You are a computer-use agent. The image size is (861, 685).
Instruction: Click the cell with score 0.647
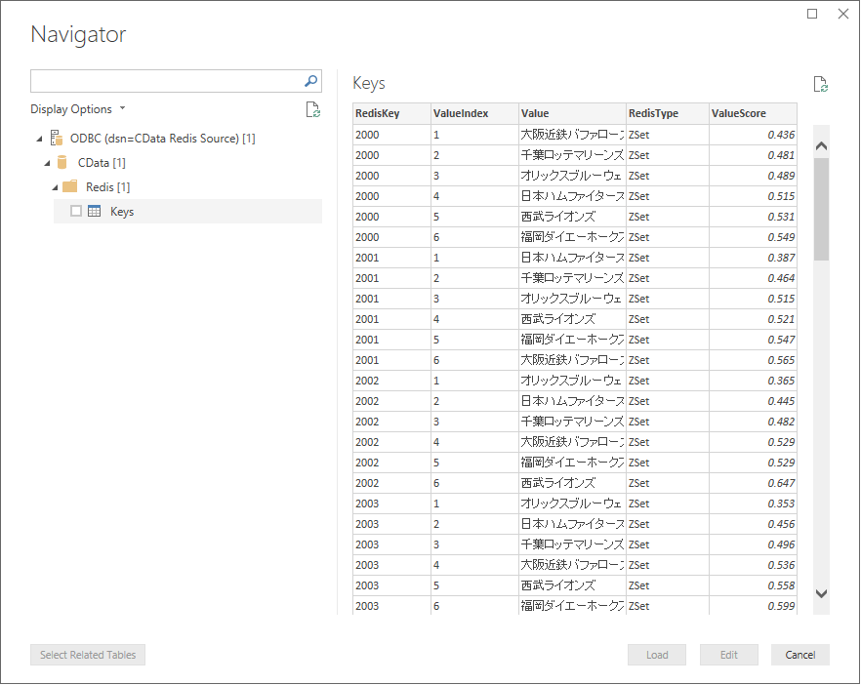pos(753,483)
